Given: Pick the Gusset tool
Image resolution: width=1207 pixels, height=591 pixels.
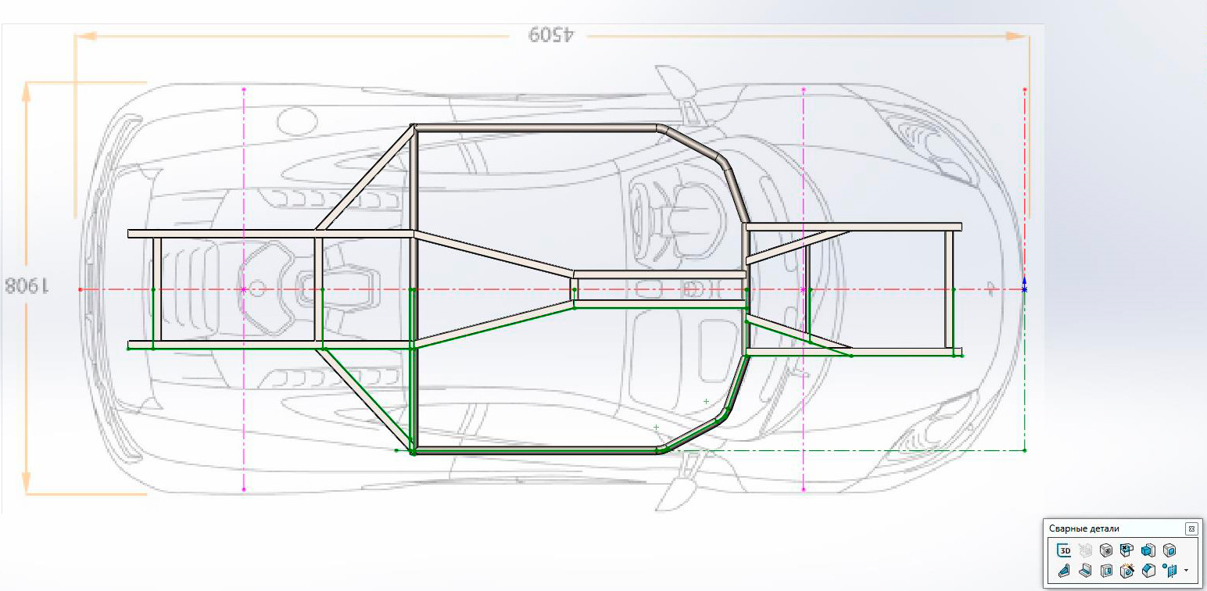Looking at the screenshot, I should point(1064,571).
